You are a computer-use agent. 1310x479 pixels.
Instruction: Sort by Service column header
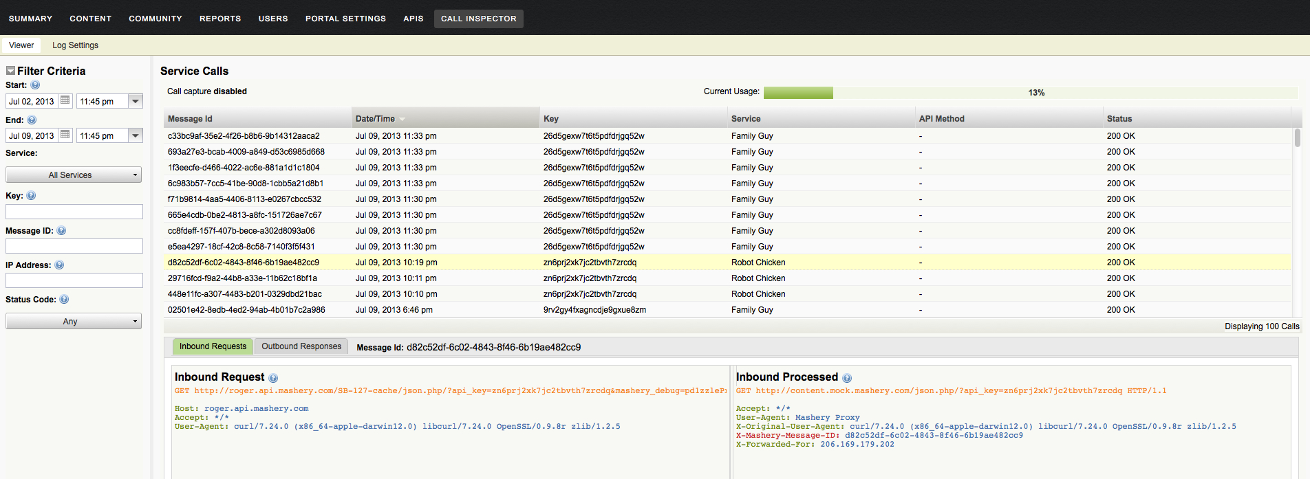pyautogui.click(x=821, y=118)
